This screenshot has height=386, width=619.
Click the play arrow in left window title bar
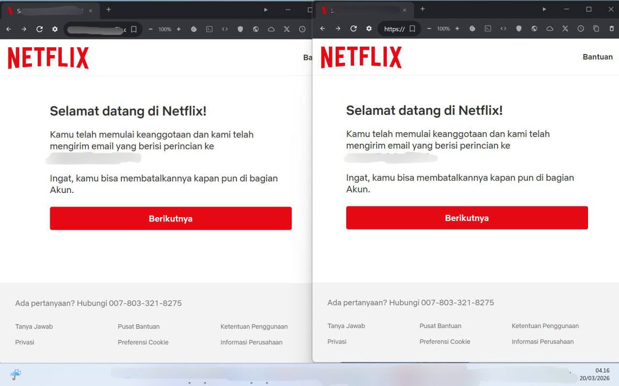266,10
